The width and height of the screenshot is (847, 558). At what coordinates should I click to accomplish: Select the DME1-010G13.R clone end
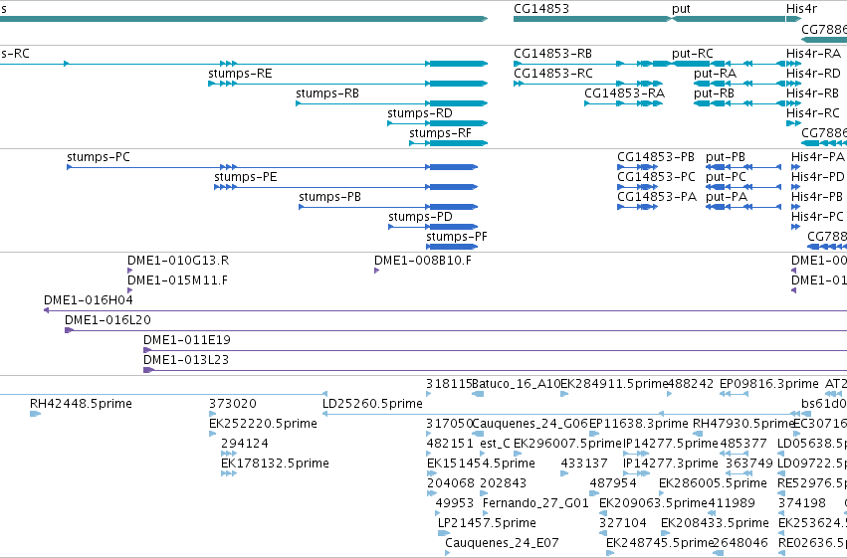[129, 271]
